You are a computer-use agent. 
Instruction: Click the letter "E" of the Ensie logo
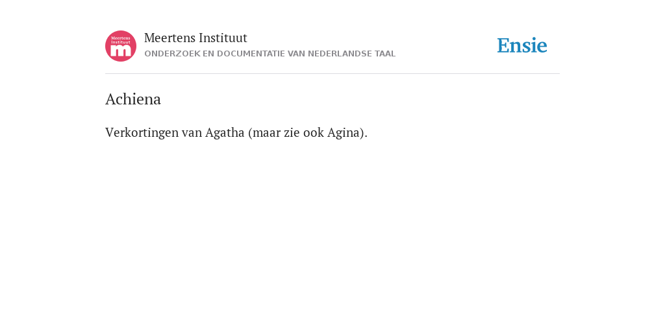coord(503,46)
